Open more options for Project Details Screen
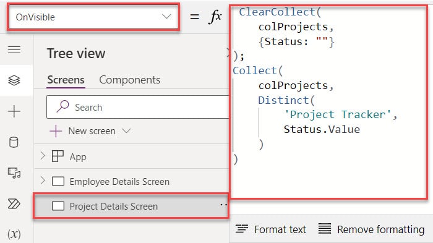Screen dimensions: 433x243 pyautogui.click(x=223, y=205)
